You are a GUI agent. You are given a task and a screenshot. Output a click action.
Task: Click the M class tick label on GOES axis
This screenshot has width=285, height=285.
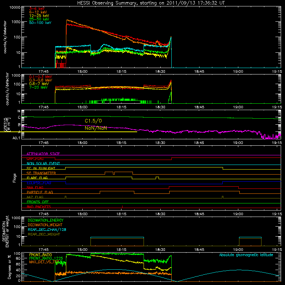[19, 111]
